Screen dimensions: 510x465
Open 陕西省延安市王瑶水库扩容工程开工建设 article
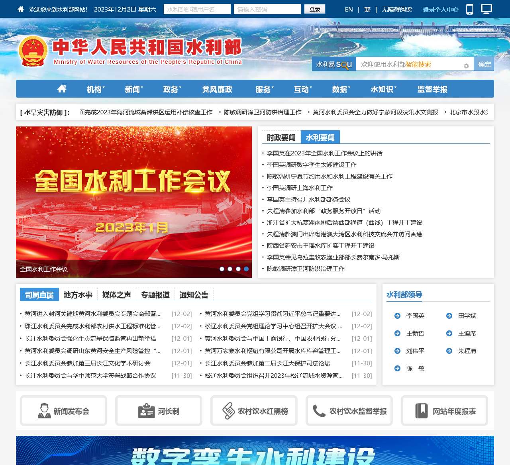coord(321,245)
